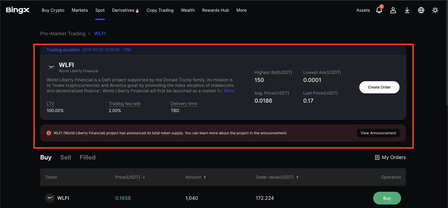Click the WLFI token logo in info card
The image size is (448, 208).
pos(52,67)
